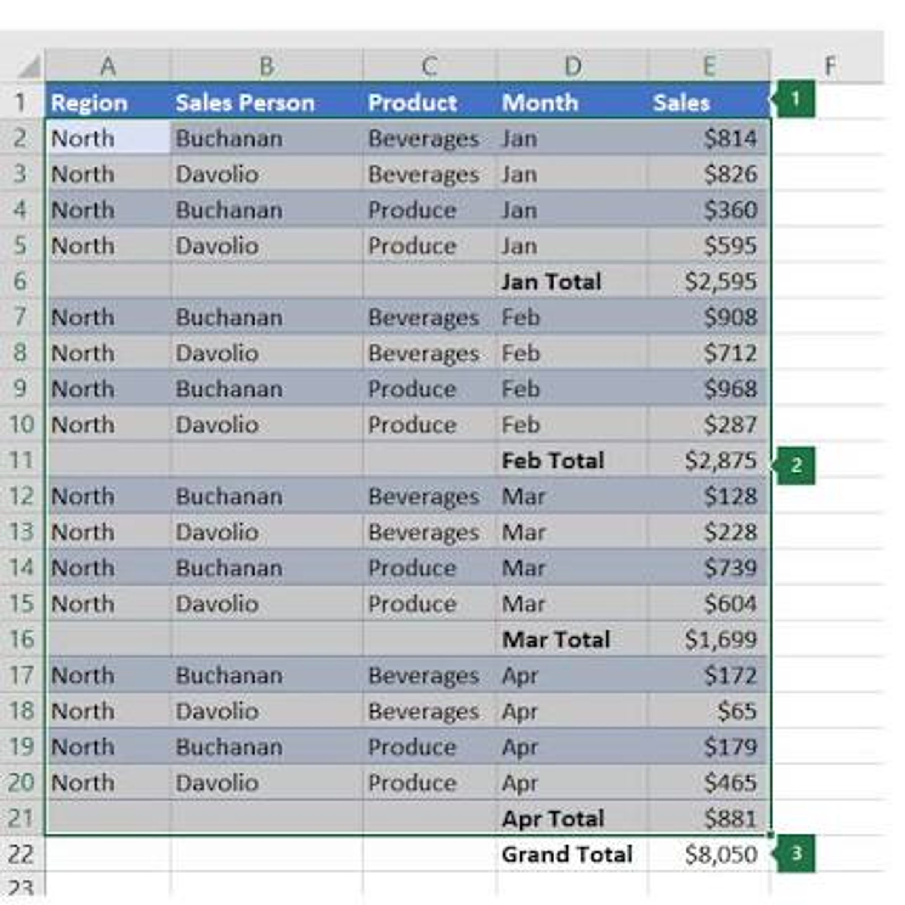This screenshot has height=905, width=905.
Task: Click Apr month cell in row 19
Action: tap(572, 746)
